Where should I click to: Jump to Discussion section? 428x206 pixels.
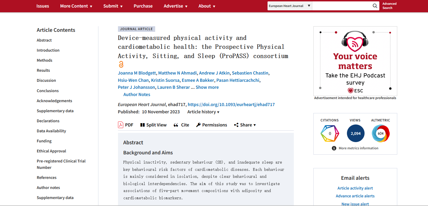[46, 80]
